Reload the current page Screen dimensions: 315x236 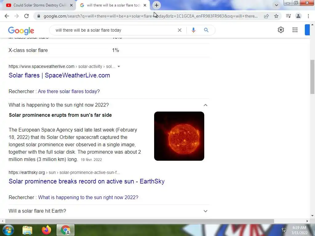(x=26, y=16)
